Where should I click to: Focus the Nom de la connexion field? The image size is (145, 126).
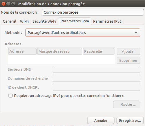[93, 12]
